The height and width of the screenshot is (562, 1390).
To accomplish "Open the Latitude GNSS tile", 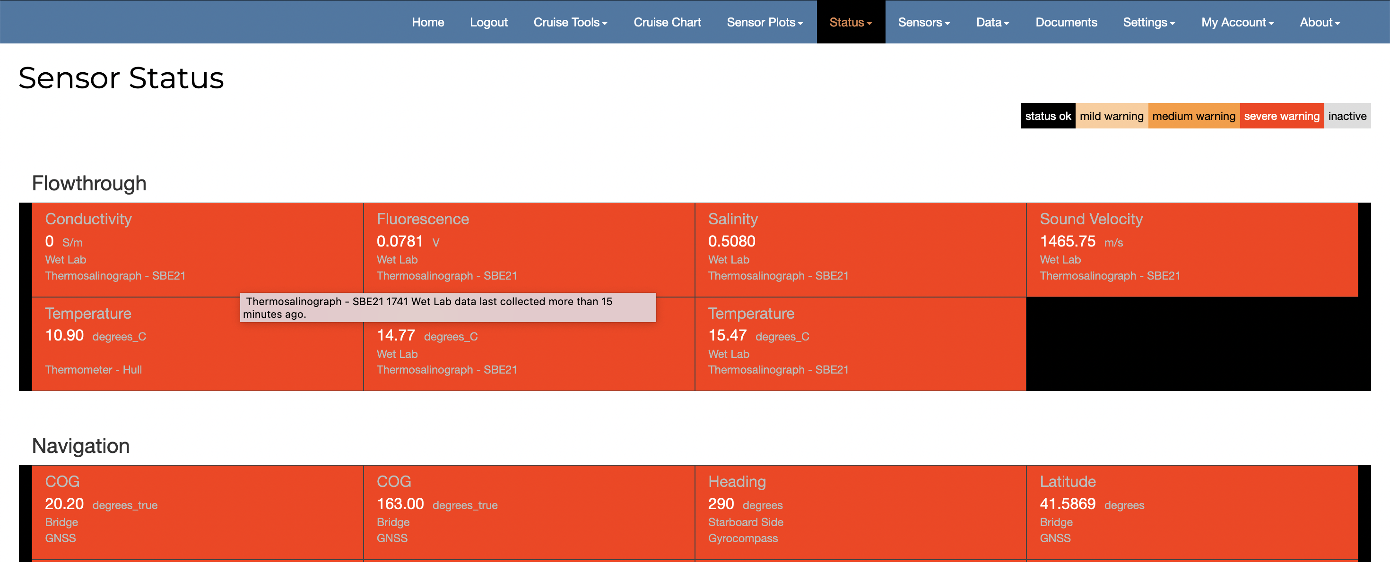I will [1191, 511].
